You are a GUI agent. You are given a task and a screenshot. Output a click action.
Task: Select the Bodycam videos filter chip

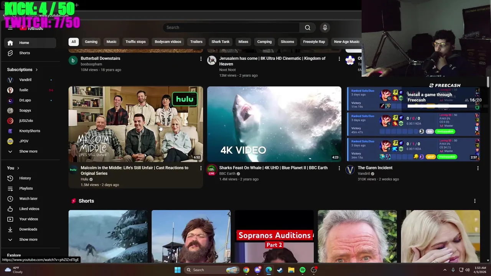tap(168, 42)
